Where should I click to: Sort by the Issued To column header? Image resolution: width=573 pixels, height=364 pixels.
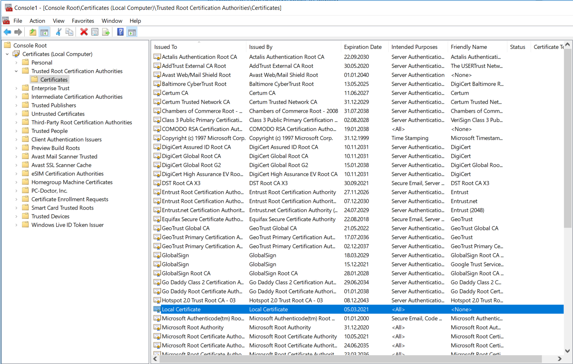point(199,47)
